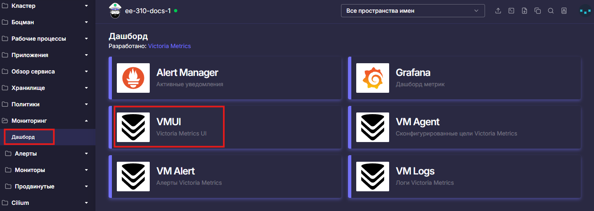
Task: Click the VM Logs logo icon
Action: [x=373, y=177]
